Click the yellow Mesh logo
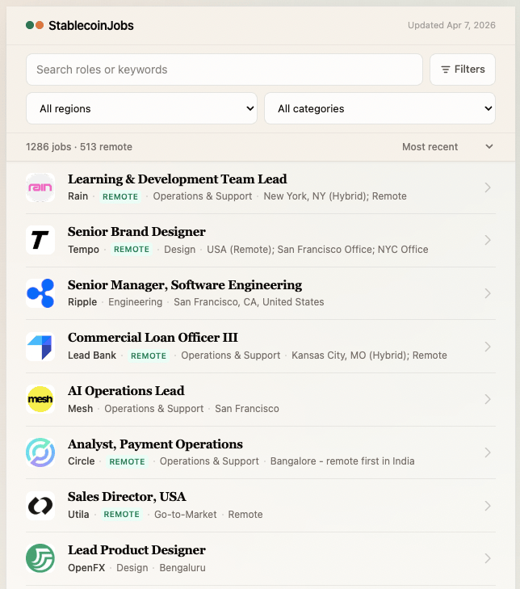The height and width of the screenshot is (589, 520). click(40, 399)
